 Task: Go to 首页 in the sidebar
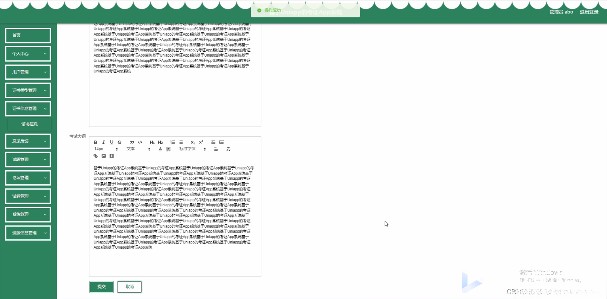tap(28, 35)
